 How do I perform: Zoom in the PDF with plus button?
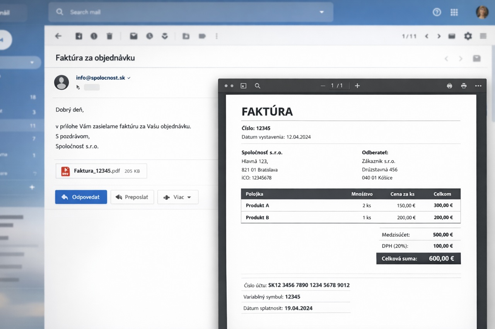[357, 86]
